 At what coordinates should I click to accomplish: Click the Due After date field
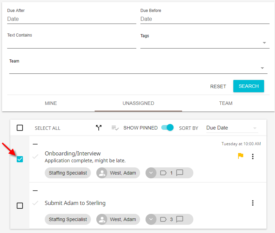pos(71,19)
